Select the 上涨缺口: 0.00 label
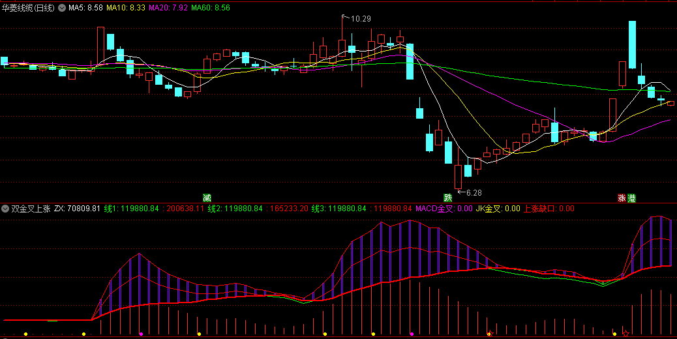 pyautogui.click(x=549, y=209)
